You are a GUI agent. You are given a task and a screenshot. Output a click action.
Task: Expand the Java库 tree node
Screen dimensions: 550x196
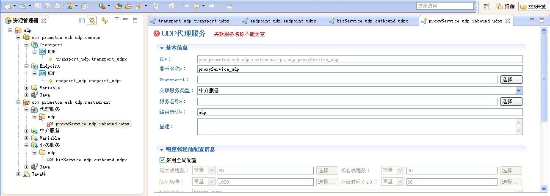pyautogui.click(x=18, y=174)
